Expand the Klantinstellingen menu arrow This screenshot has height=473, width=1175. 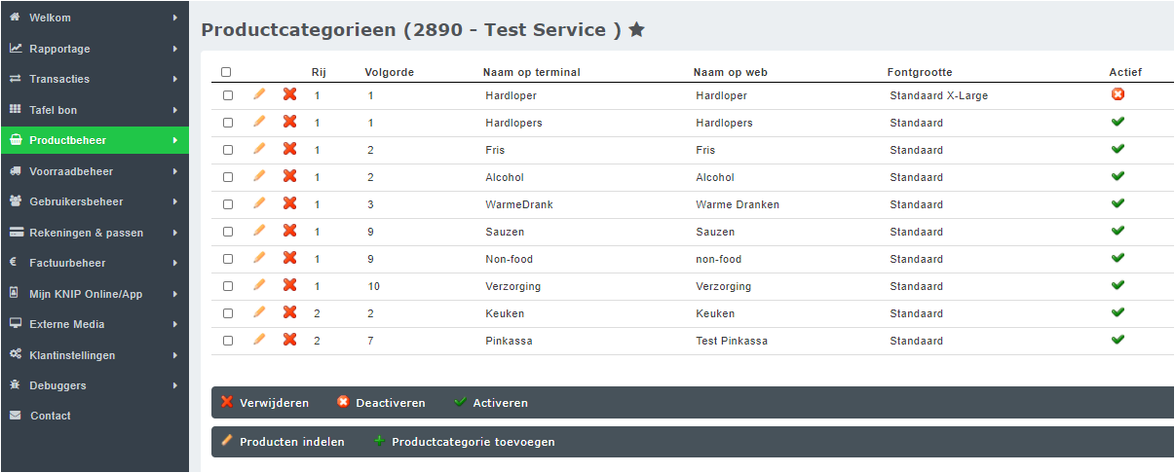175,355
